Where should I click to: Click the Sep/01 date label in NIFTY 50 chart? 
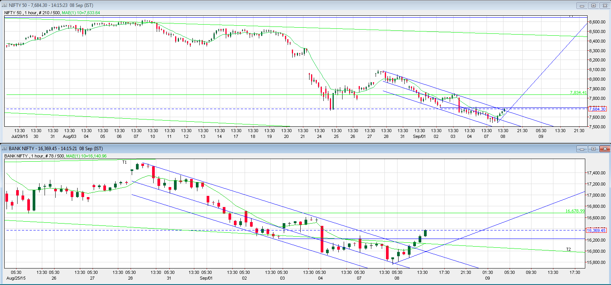coord(419,136)
